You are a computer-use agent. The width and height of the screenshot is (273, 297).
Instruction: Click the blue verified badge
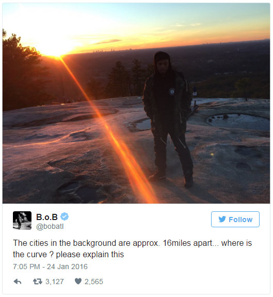(65, 216)
